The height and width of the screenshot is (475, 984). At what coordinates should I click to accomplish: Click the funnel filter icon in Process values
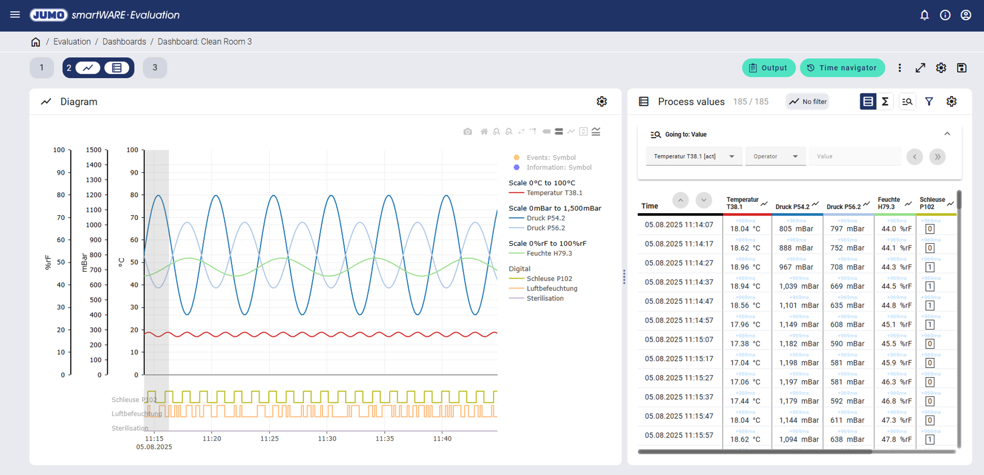pyautogui.click(x=929, y=101)
